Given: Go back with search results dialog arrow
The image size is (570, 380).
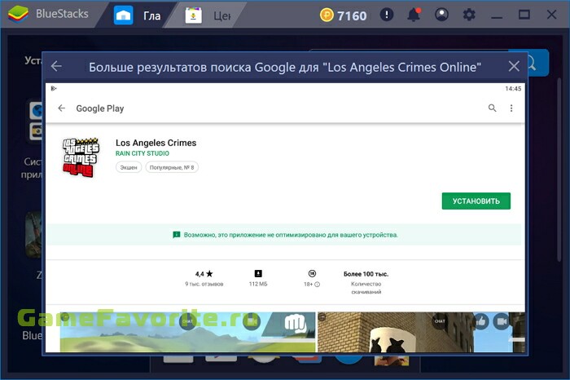Looking at the screenshot, I should pyautogui.click(x=56, y=66).
